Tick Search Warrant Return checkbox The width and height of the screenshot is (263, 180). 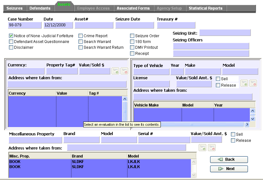[80, 47]
